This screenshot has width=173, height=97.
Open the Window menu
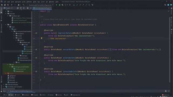(52, 2)
